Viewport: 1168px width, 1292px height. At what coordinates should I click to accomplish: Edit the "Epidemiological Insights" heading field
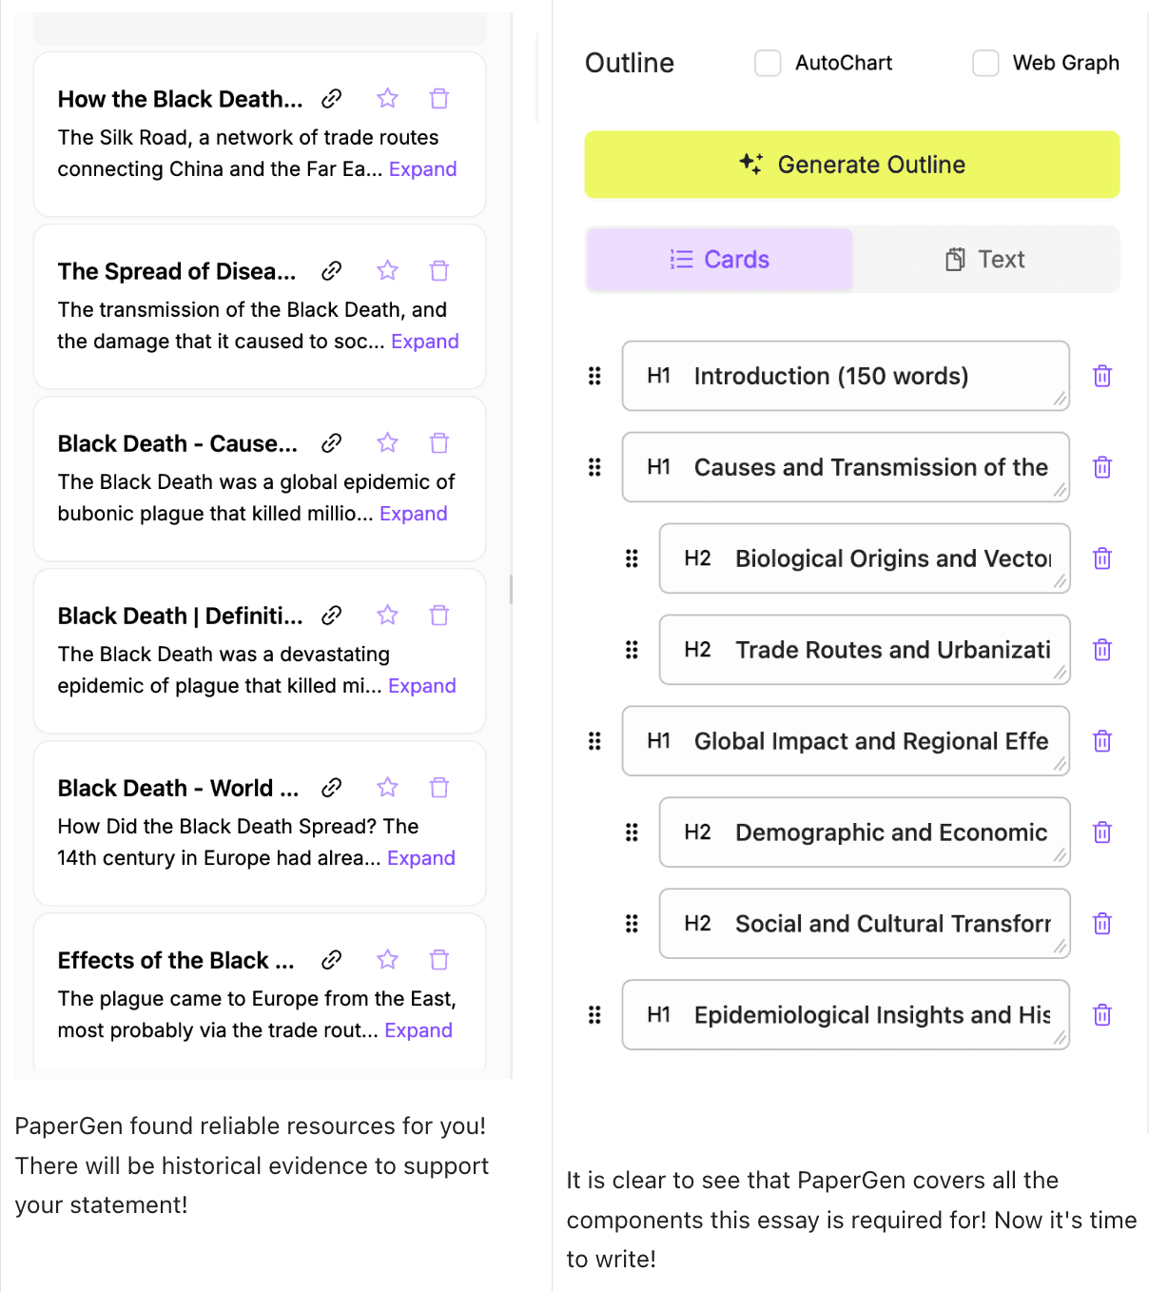[870, 1015]
